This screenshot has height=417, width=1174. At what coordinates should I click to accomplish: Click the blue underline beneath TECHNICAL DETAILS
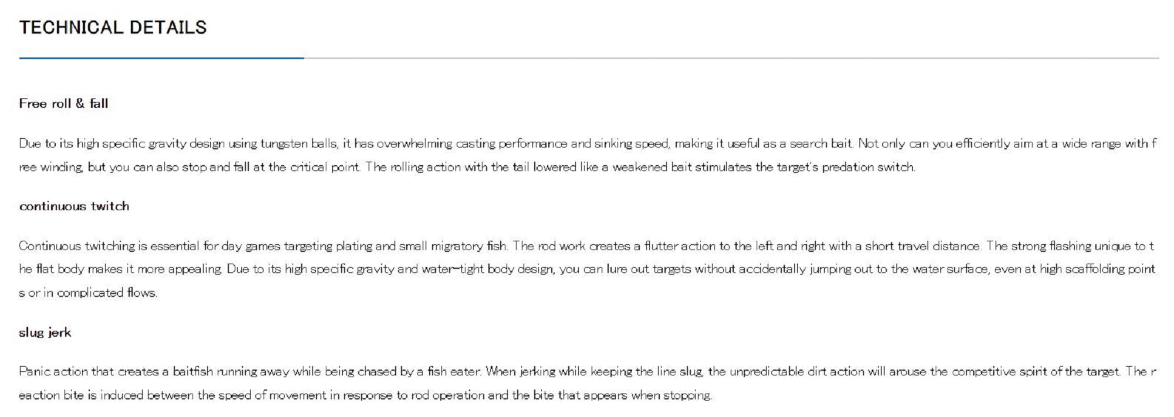click(161, 58)
